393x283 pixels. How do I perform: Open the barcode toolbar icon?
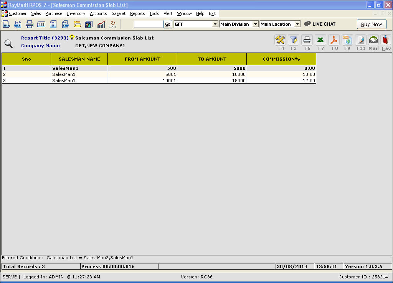[x=41, y=24]
